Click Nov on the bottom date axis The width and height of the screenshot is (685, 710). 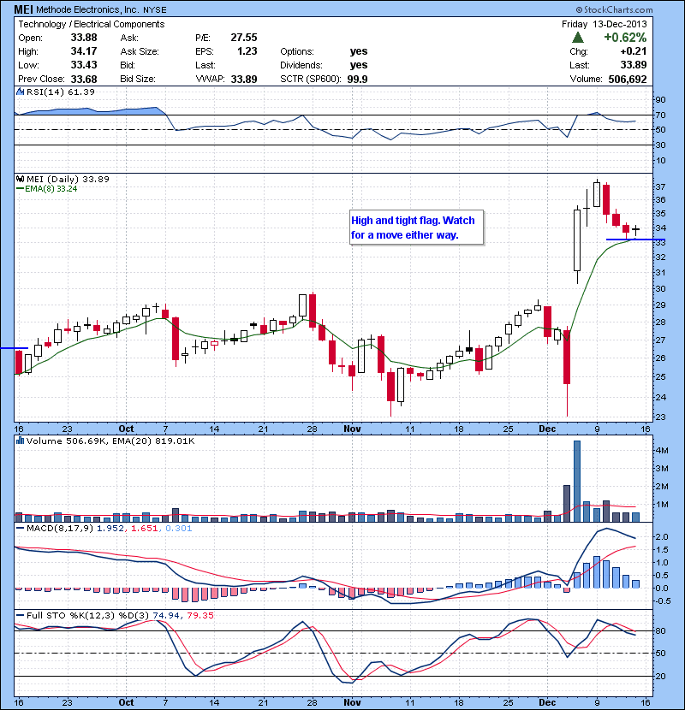pyautogui.click(x=352, y=702)
